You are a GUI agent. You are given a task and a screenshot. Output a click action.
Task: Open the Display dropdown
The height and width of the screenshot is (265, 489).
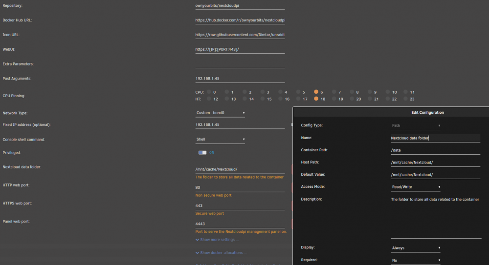416,248
